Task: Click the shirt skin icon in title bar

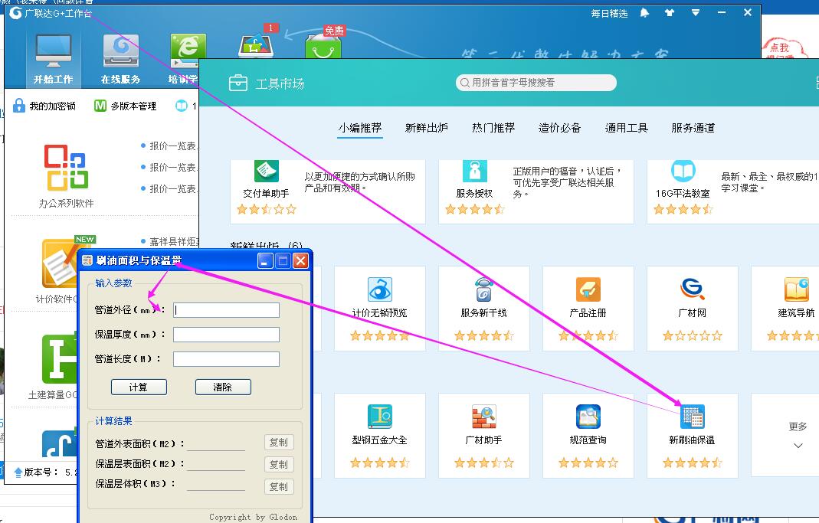Action: [x=669, y=13]
